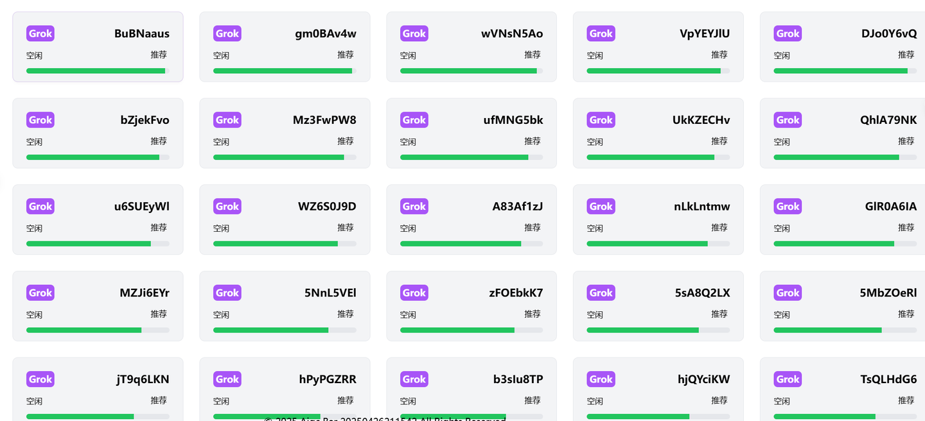925x421 pixels.
Task: Click 空闲 status on MZJi6EYr card
Action: [x=34, y=315]
